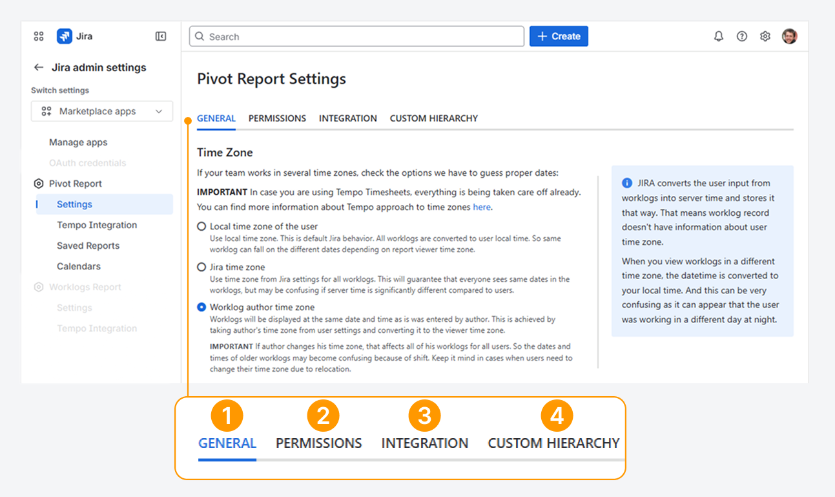This screenshot has height=497, width=835.
Task: Open the app switcher grid icon
Action: pos(39,36)
